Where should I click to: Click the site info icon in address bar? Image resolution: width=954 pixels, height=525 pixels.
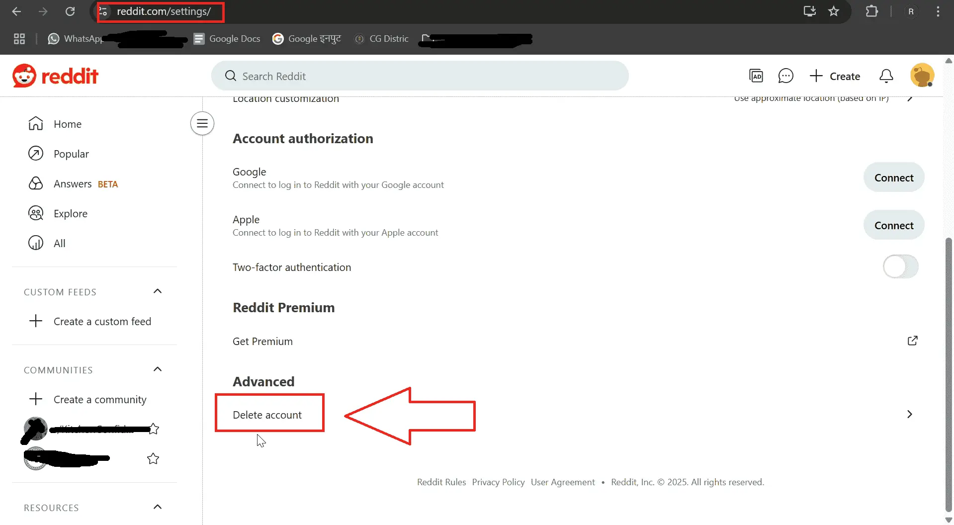pos(103,11)
